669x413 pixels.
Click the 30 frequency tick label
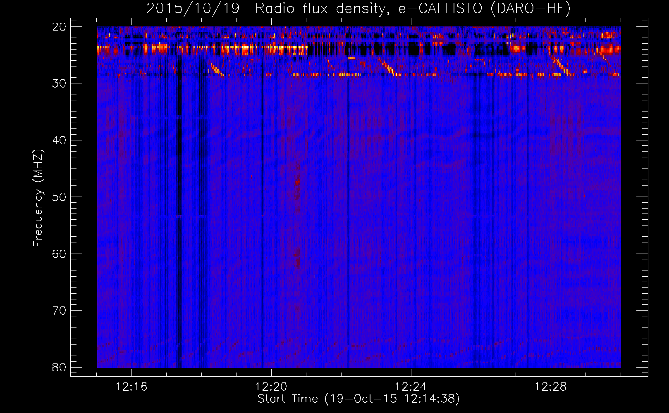click(x=59, y=83)
